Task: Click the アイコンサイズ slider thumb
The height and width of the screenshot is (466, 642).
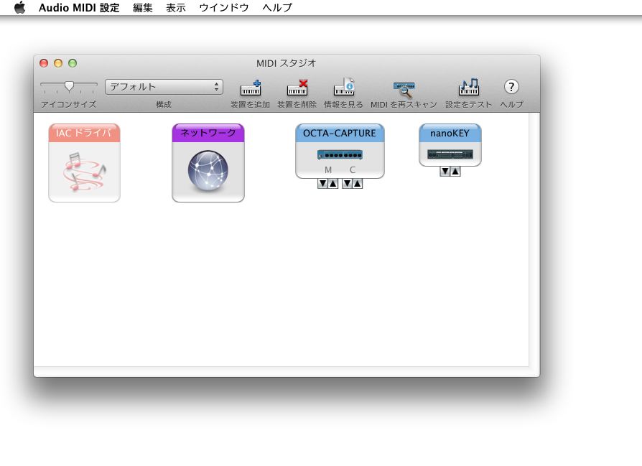Action: (69, 86)
